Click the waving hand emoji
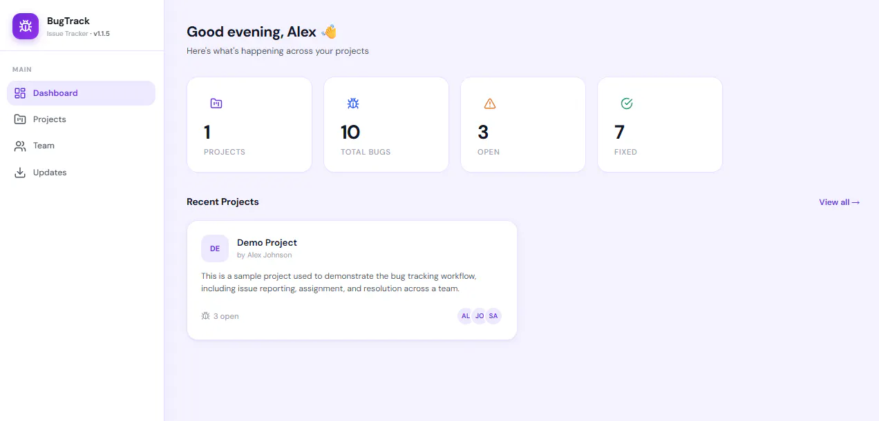This screenshot has height=421, width=879. click(x=329, y=32)
